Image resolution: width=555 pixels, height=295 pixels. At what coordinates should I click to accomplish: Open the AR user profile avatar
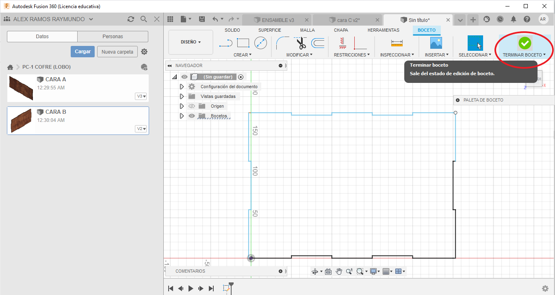pos(543,19)
